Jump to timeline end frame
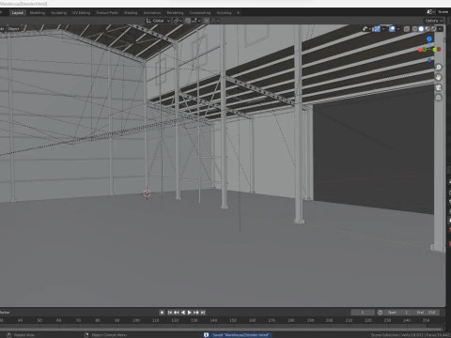The height and width of the screenshot is (338, 451). [x=203, y=313]
